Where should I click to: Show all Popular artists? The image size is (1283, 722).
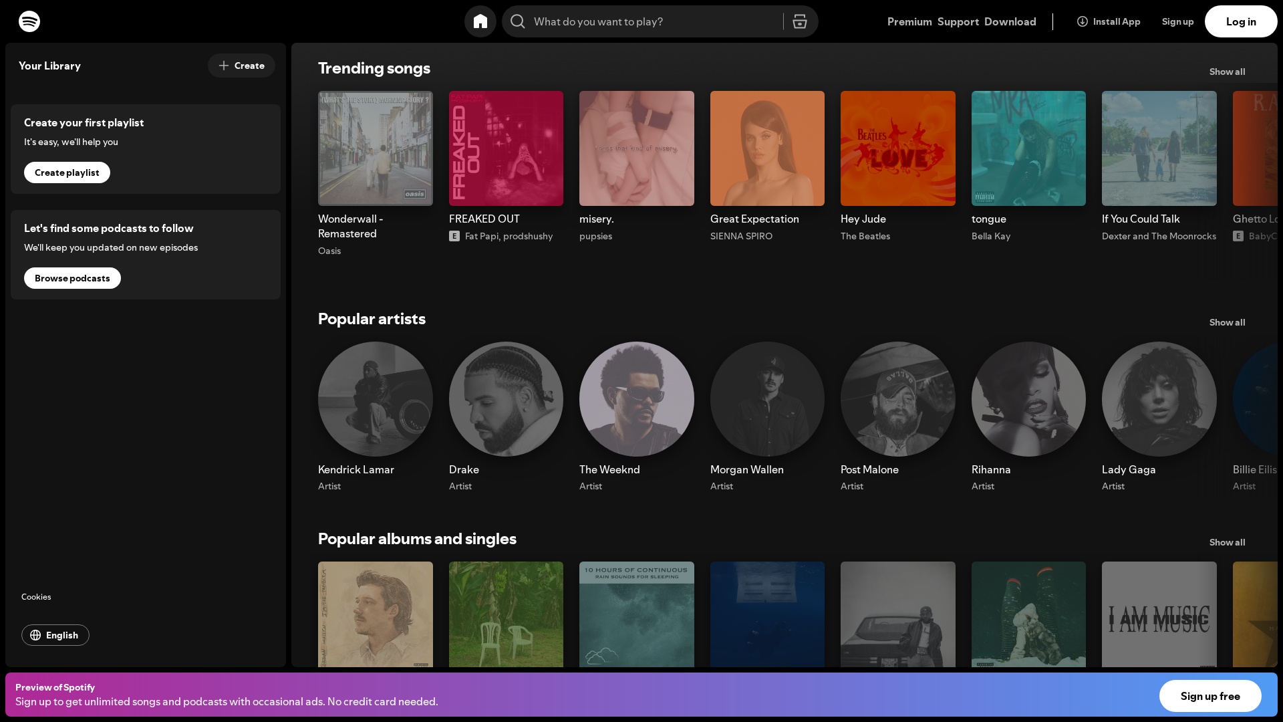1227,322
